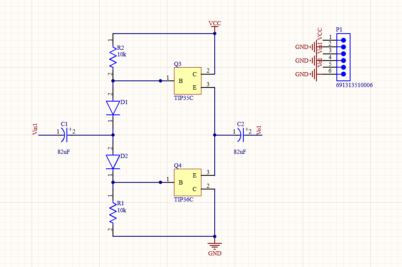Click pin 1 dot of P1 connector
402x267 pixels.
[x=343, y=40]
